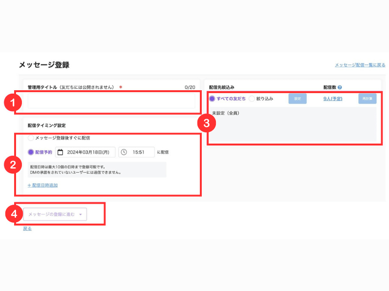The width and height of the screenshot is (389, 291).
Task: Click メッセージ配信一覧に戻る link
Action: coord(360,65)
